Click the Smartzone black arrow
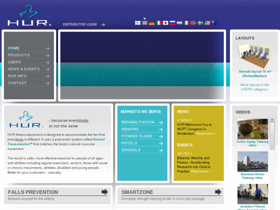The image size is (280, 210). (218, 192)
